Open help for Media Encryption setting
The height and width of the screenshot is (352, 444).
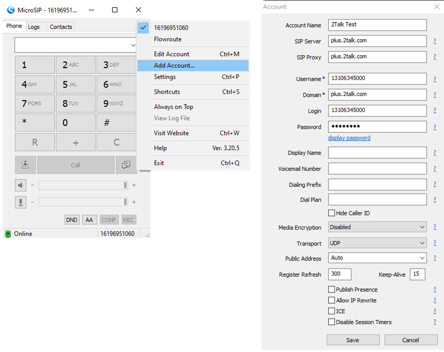[435, 227]
